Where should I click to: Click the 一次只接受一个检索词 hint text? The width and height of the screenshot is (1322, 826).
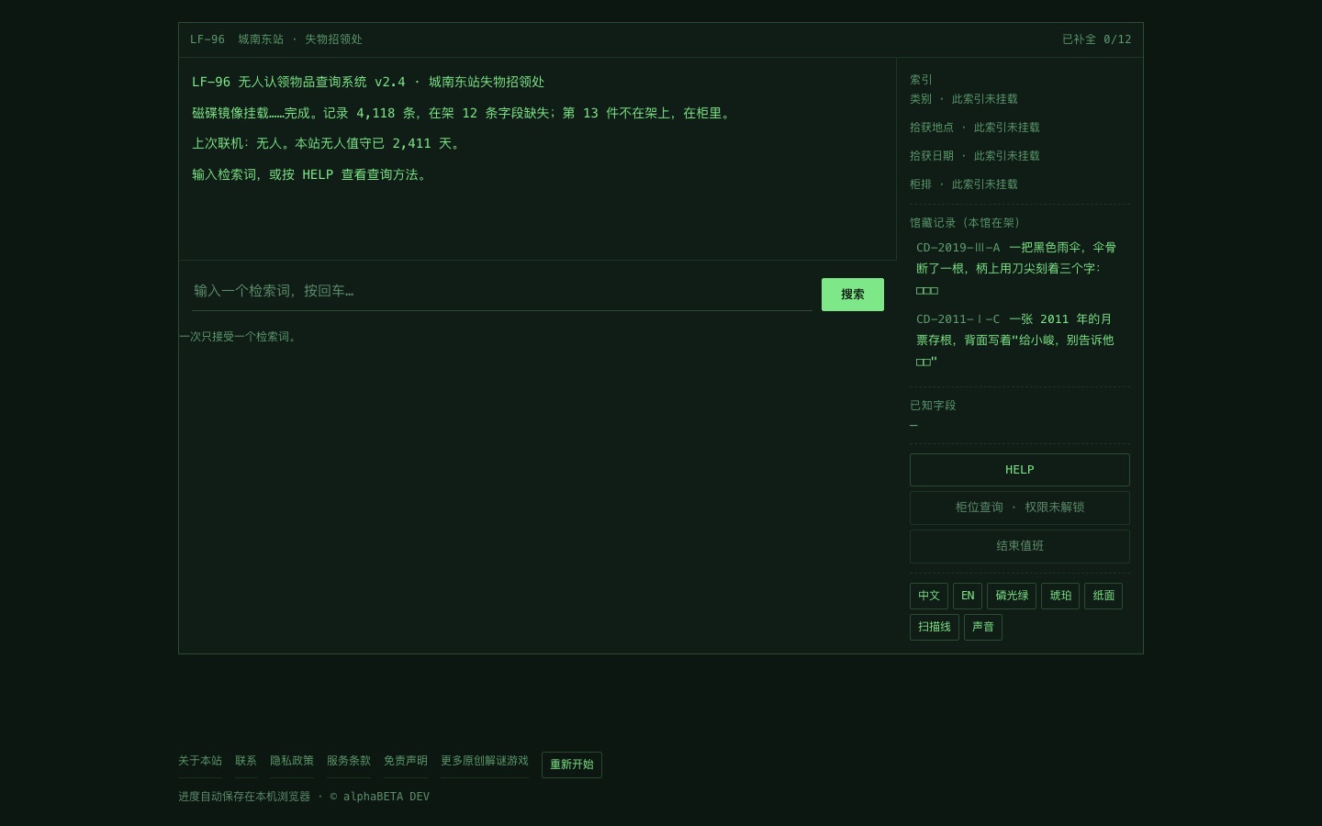(x=238, y=337)
